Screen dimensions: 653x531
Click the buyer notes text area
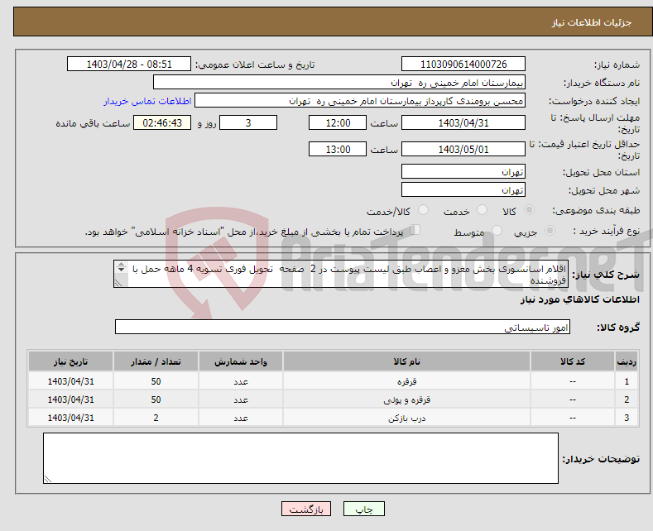[x=300, y=458]
